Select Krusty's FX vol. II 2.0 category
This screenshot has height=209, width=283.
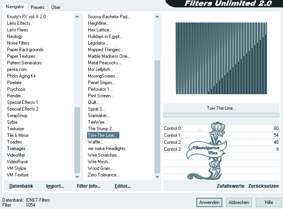coord(26,17)
